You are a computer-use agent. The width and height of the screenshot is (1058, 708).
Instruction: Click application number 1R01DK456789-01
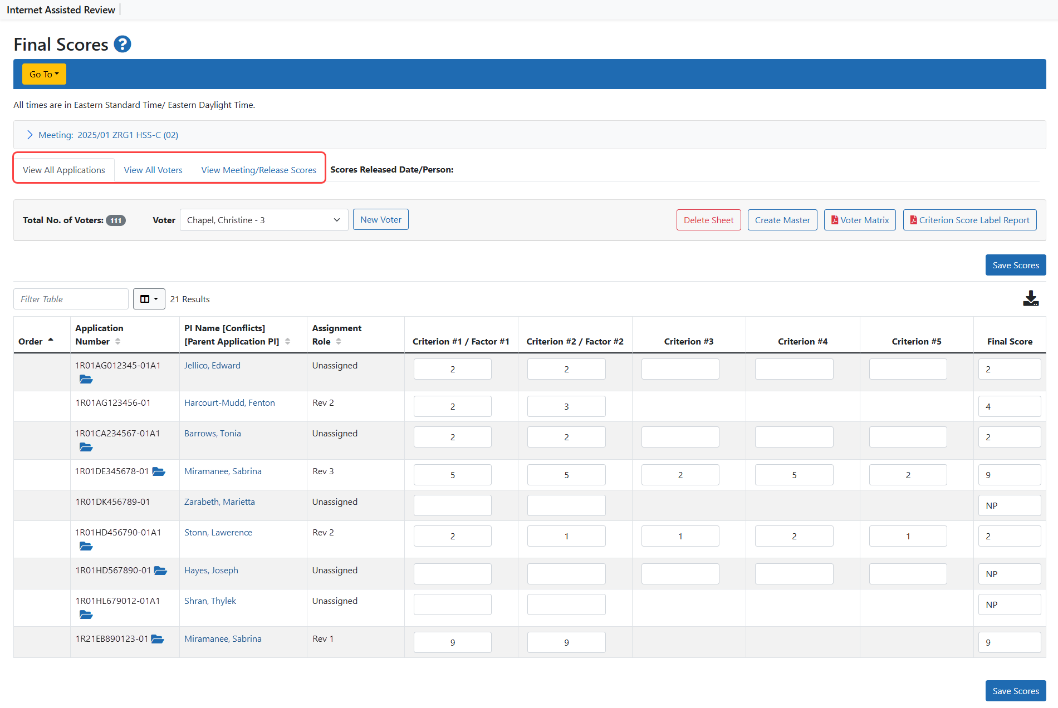coord(112,502)
